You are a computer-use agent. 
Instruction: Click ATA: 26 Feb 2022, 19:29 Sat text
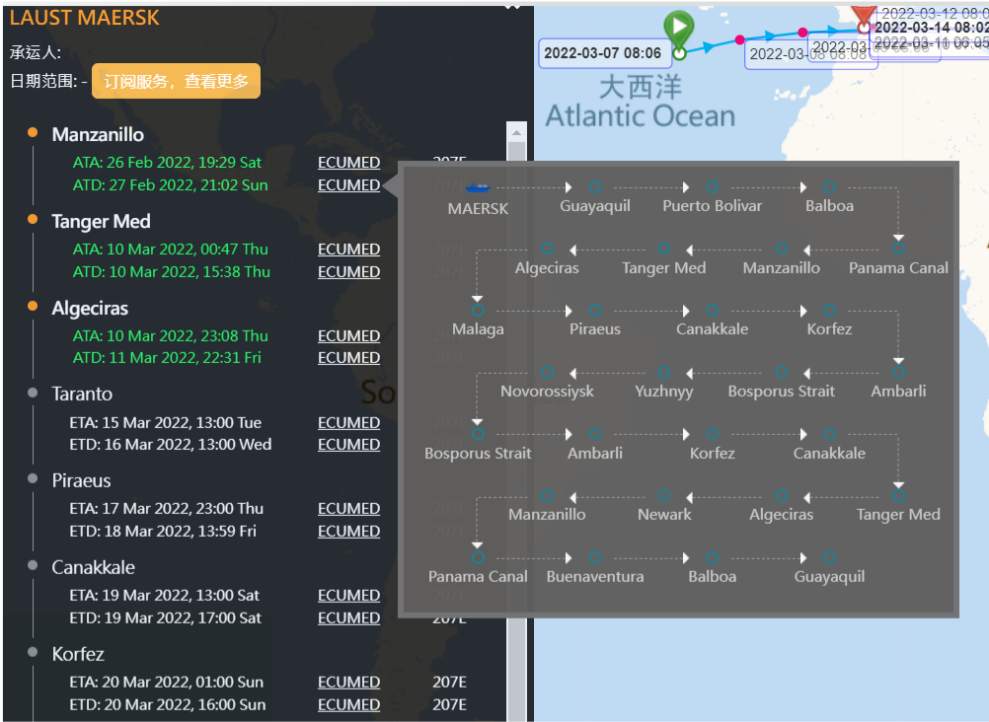tap(167, 162)
